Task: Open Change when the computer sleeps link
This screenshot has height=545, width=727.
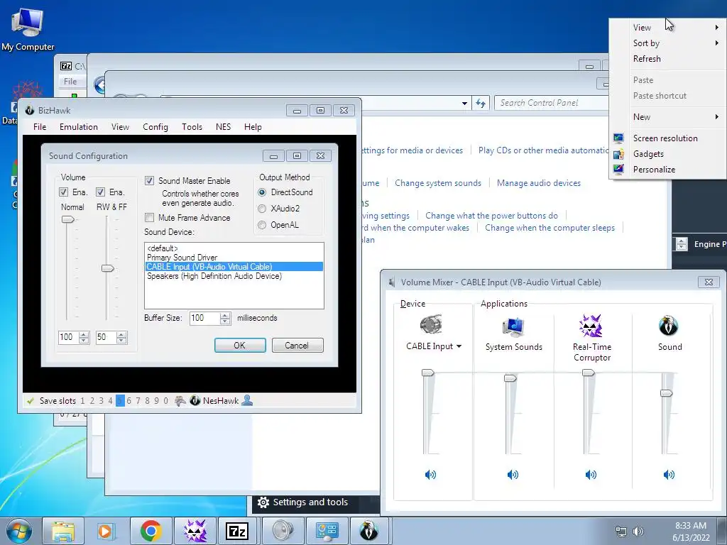Action: [550, 228]
